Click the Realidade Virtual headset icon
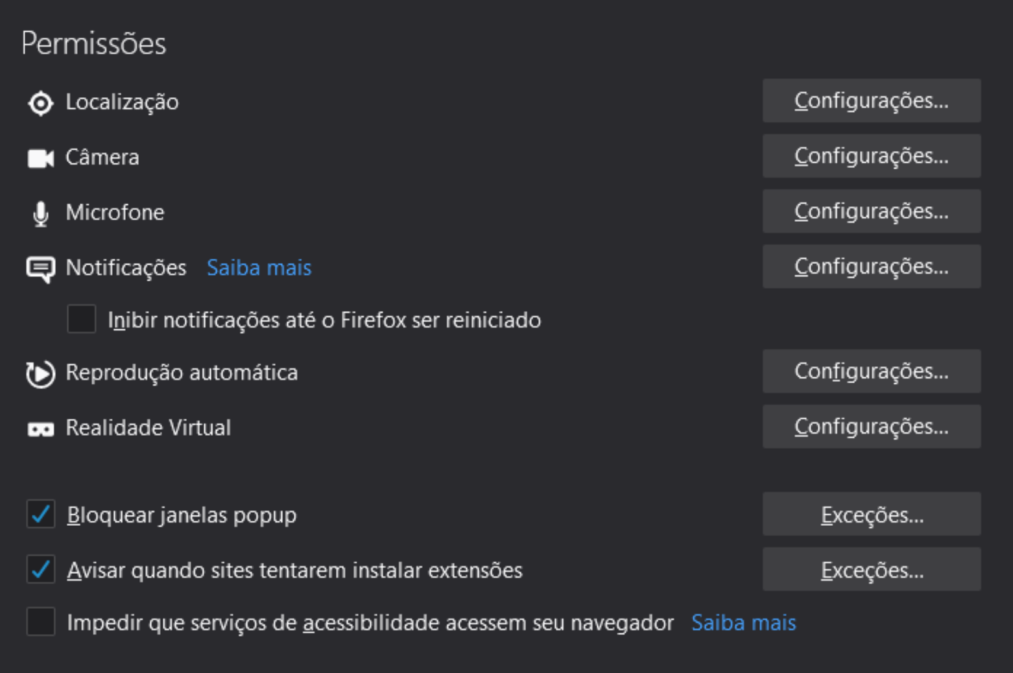The image size is (1013, 673). [40, 429]
